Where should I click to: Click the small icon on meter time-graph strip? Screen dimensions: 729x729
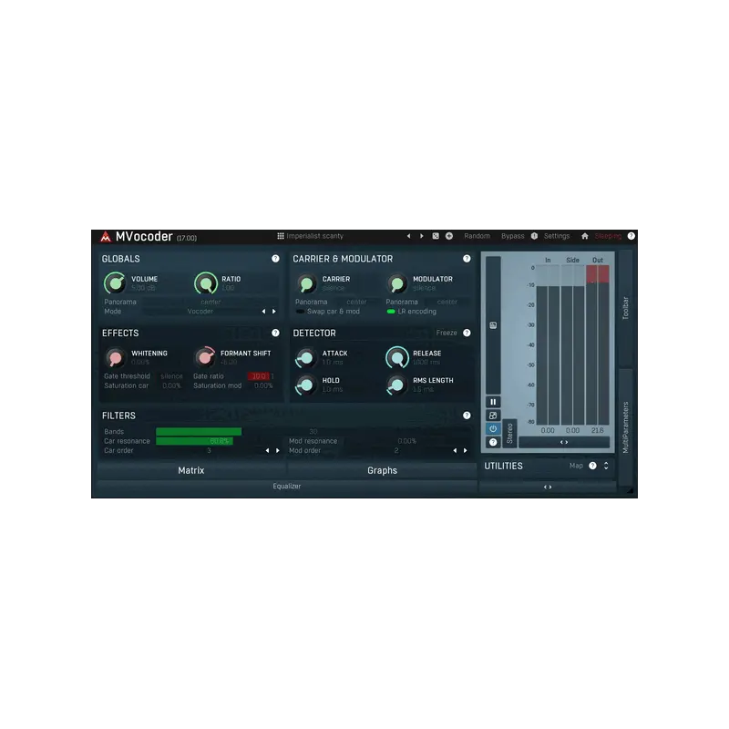493,325
